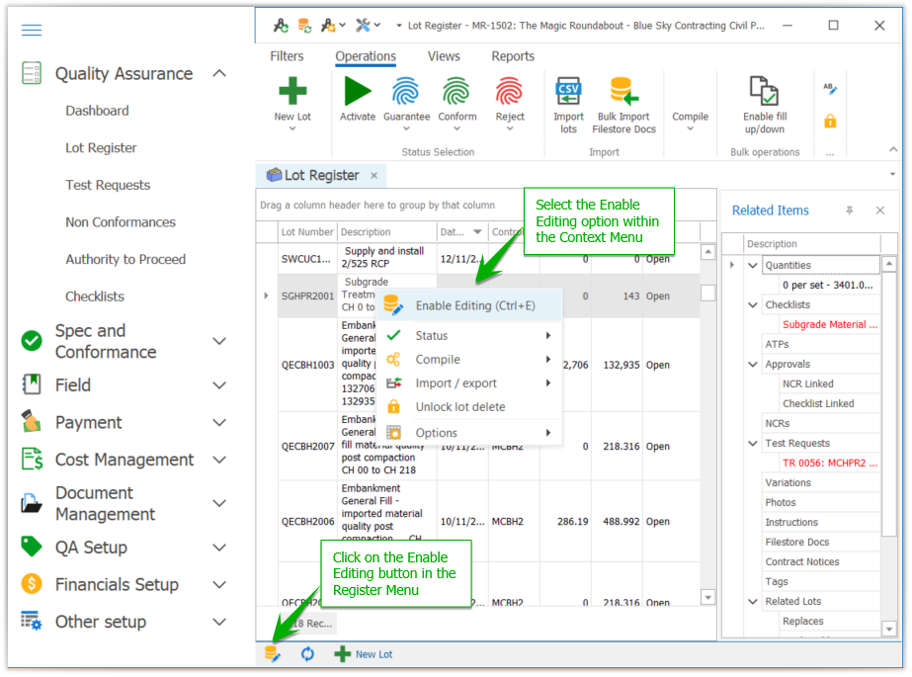Open the Views menu
Screen dimensions: 912x677
click(x=444, y=56)
